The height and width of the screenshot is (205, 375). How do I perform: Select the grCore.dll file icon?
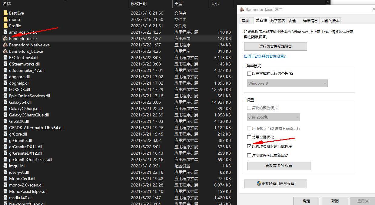[x=5, y=134]
